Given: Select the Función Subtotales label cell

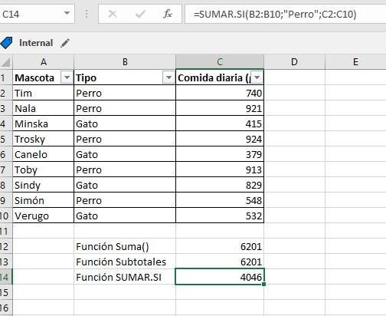Looking at the screenshot, I should tap(125, 262).
